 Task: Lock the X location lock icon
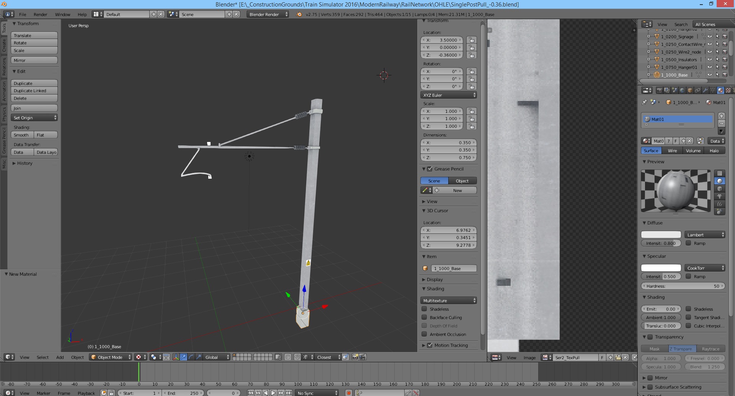coord(472,40)
